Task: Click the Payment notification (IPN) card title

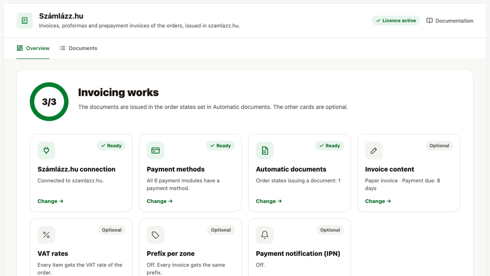Action: point(298,253)
